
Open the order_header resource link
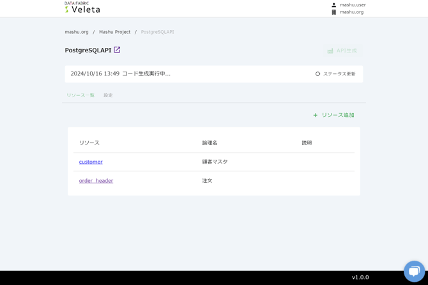[96, 181]
